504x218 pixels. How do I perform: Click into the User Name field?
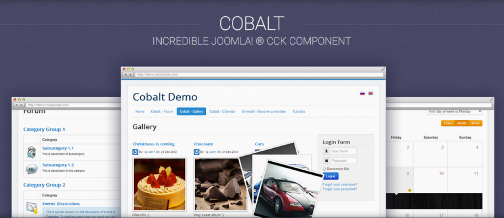click(343, 151)
